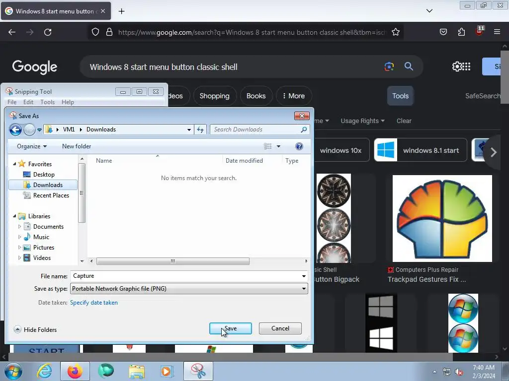Click the Forward arrow in Save As dialog

click(x=29, y=129)
